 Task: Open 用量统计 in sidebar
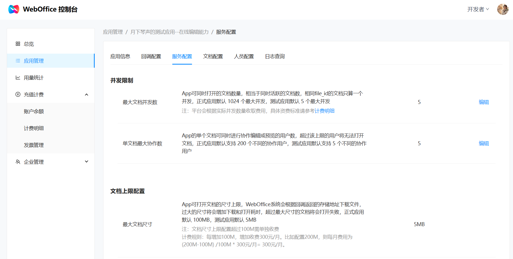[51, 78]
